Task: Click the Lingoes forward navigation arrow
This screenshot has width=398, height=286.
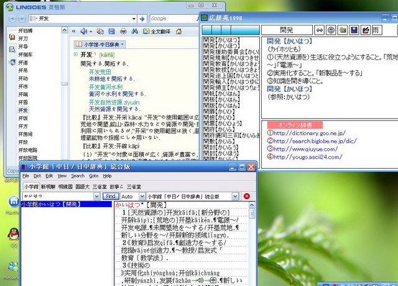Action: (x=22, y=19)
